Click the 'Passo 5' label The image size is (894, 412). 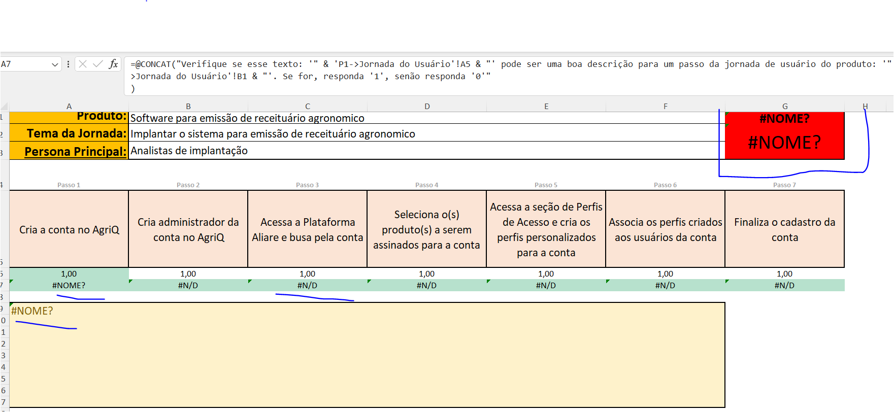coord(546,185)
